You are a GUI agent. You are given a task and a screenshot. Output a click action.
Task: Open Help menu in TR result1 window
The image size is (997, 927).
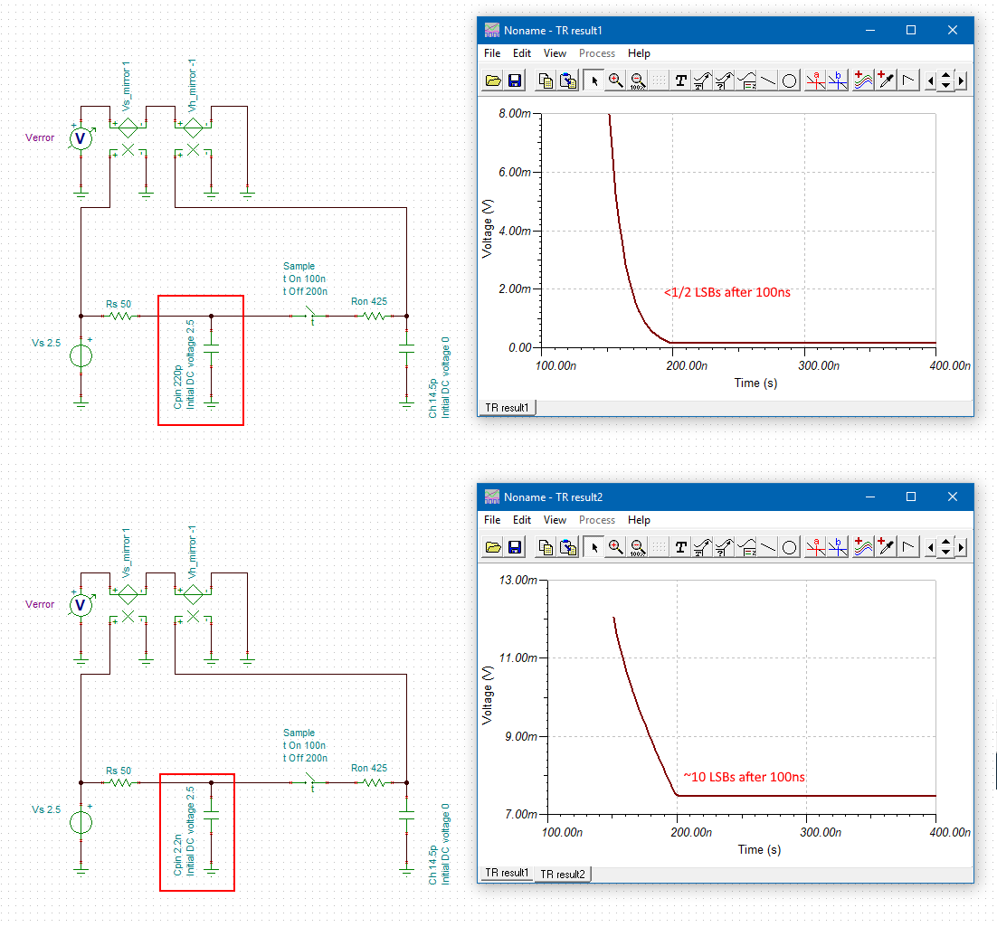639,53
